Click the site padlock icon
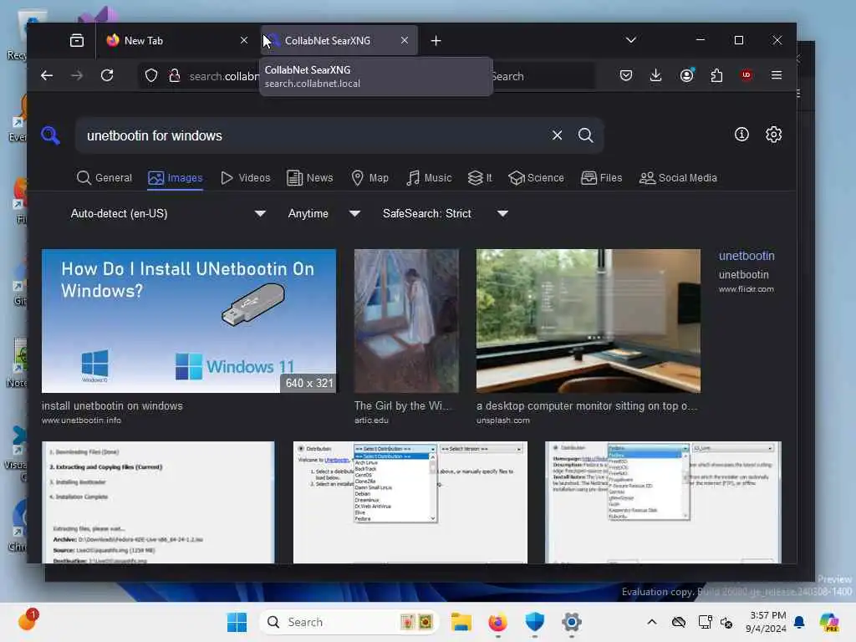856x642 pixels. [175, 75]
